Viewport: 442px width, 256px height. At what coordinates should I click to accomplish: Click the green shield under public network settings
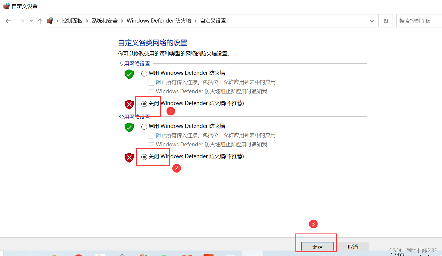pos(129,127)
